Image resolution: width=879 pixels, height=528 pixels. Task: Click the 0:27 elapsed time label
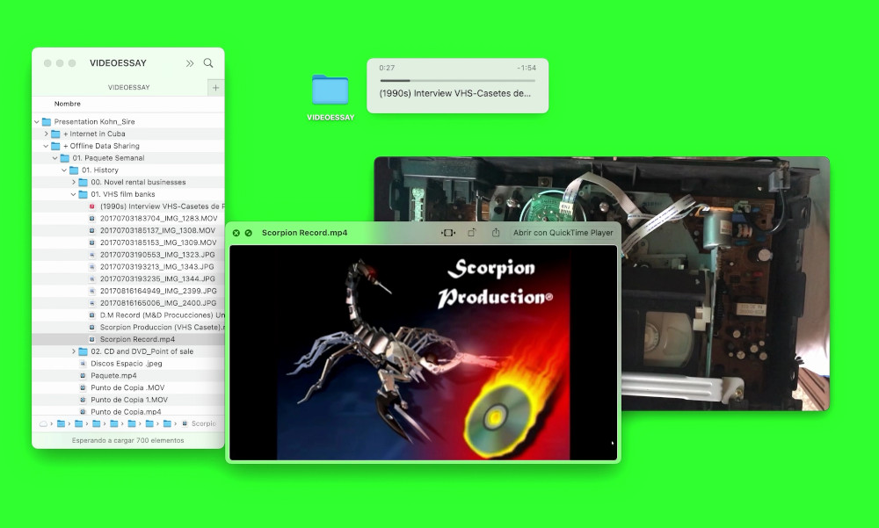(387, 68)
